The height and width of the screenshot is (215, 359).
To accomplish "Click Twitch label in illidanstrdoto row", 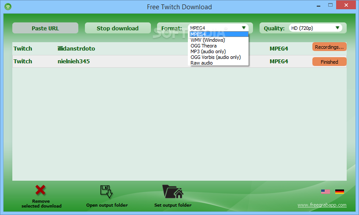I will (23, 48).
